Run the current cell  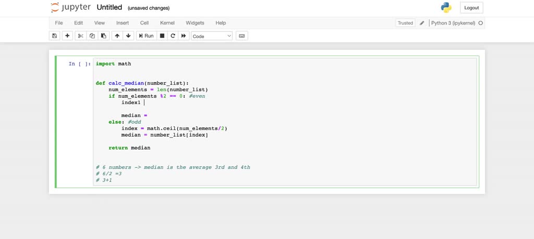(x=147, y=36)
